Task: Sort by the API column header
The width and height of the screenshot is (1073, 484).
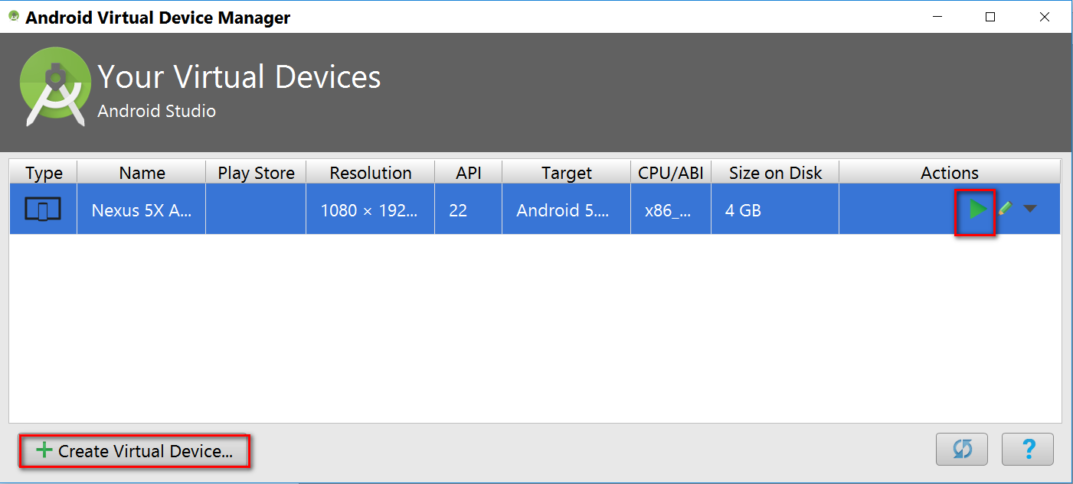Action: (469, 173)
